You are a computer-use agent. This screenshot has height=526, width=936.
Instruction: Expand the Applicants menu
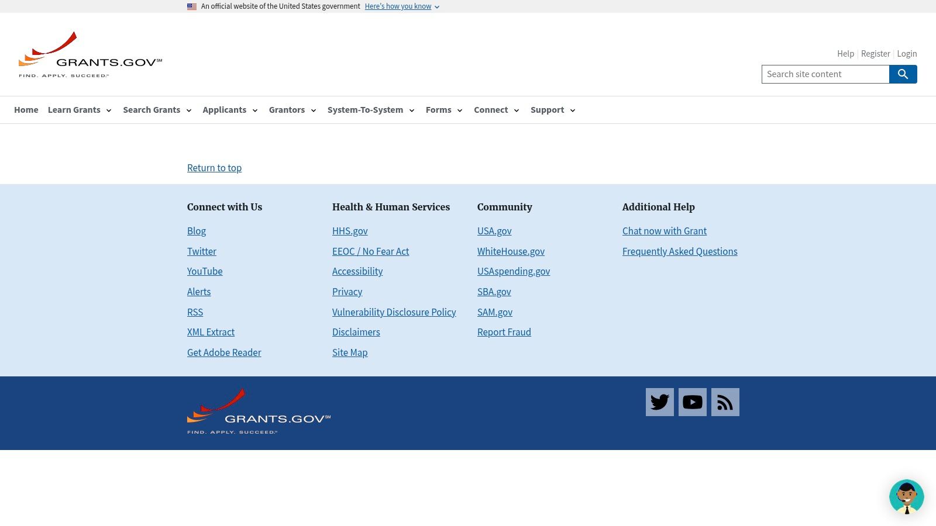(x=230, y=110)
